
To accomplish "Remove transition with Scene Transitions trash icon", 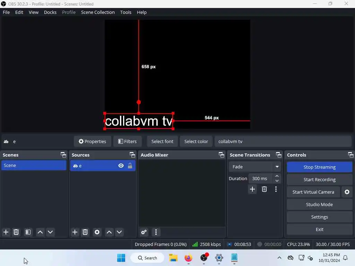I will (x=264, y=189).
